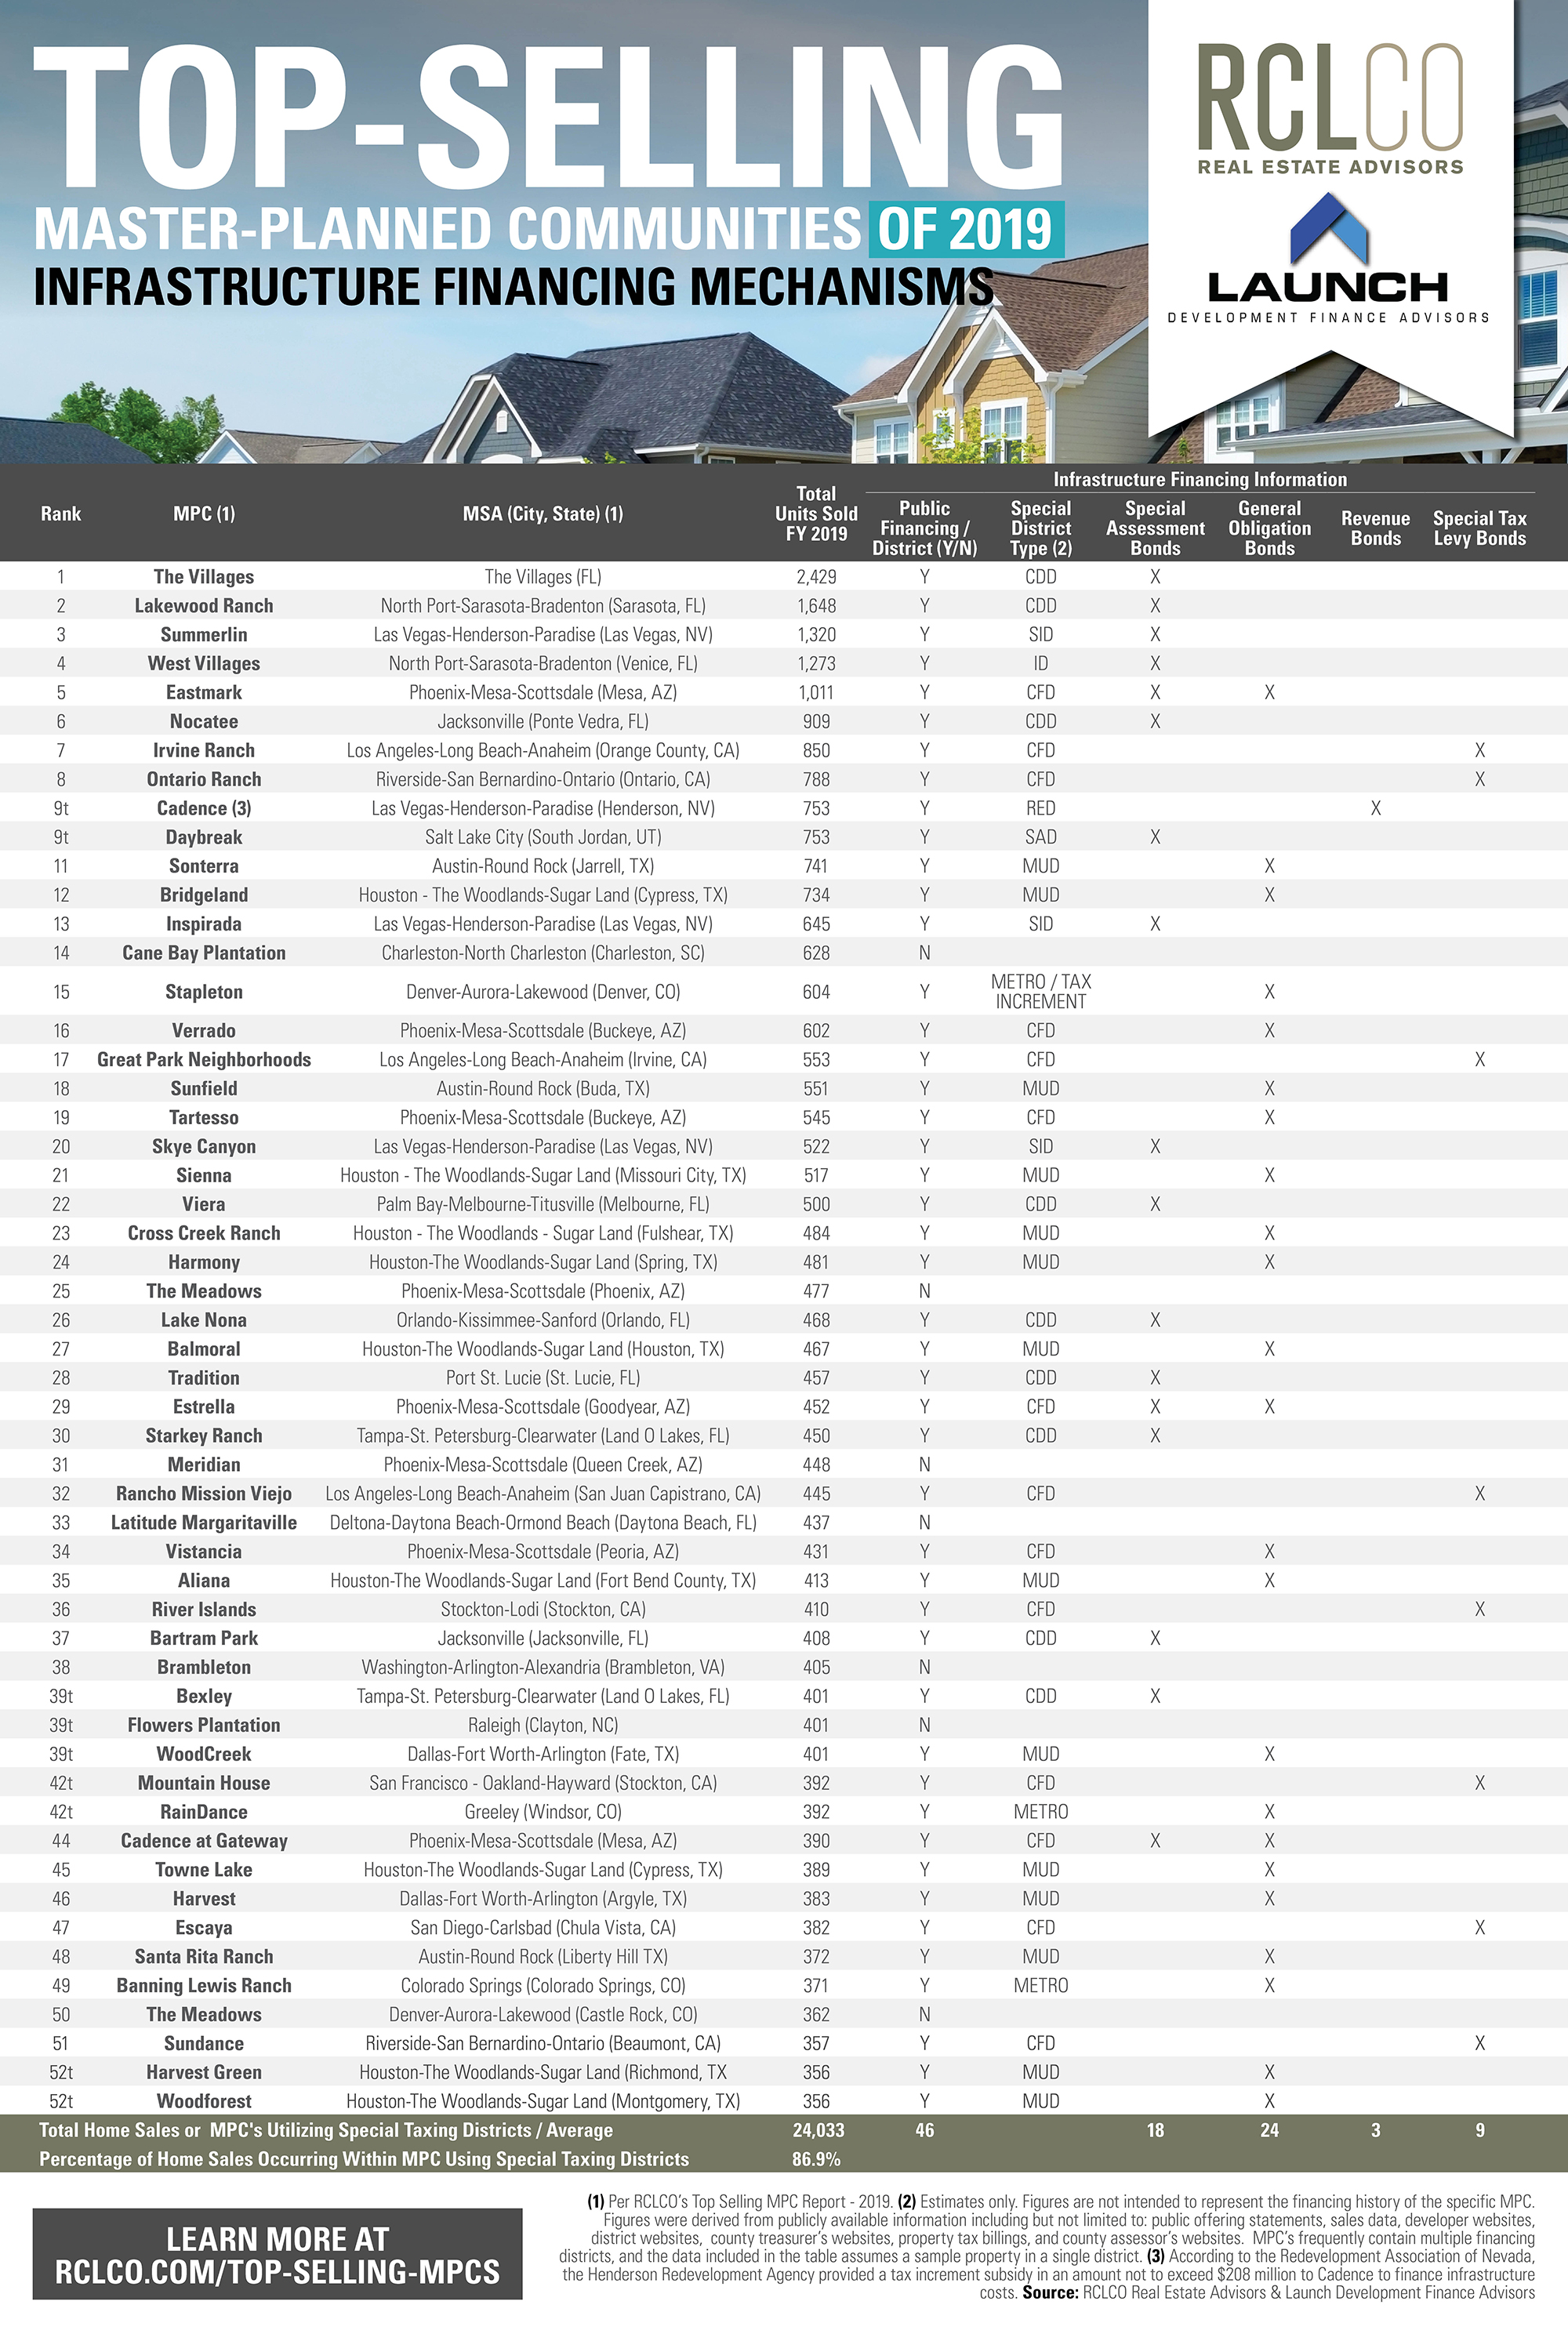
Task: Click the Infrastructure Financing Information heading
Action: tap(1200, 480)
